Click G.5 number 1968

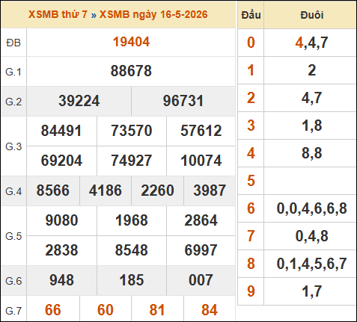click(x=132, y=220)
